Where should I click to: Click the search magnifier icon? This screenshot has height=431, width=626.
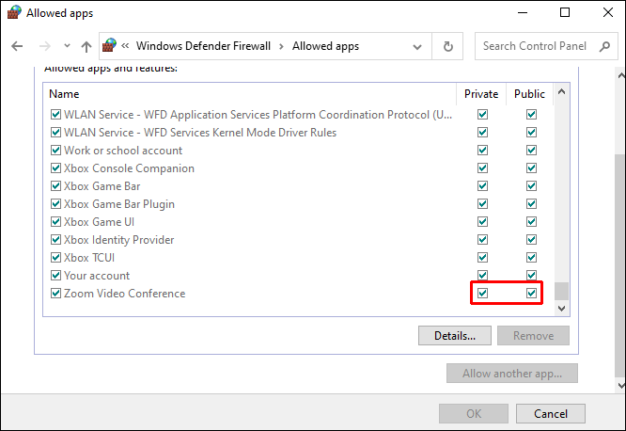pos(603,46)
